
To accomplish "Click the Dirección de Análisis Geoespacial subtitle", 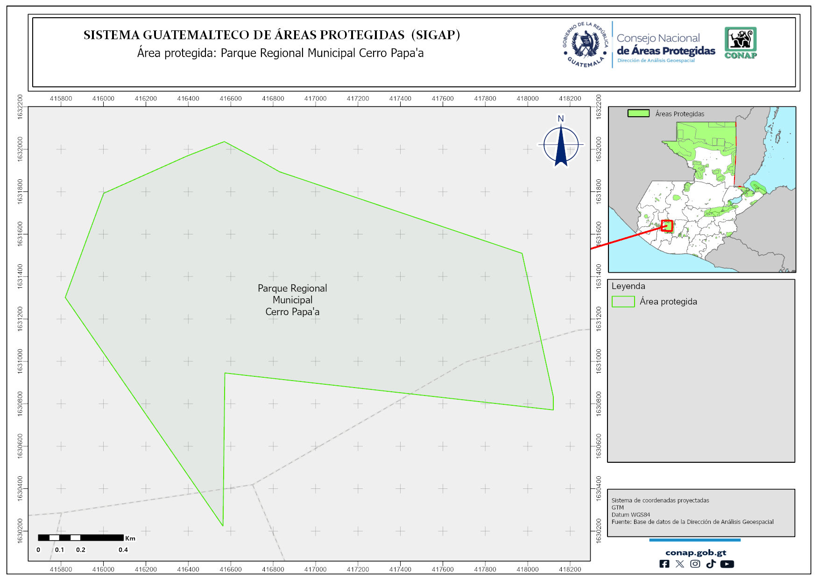I will 656,61.
